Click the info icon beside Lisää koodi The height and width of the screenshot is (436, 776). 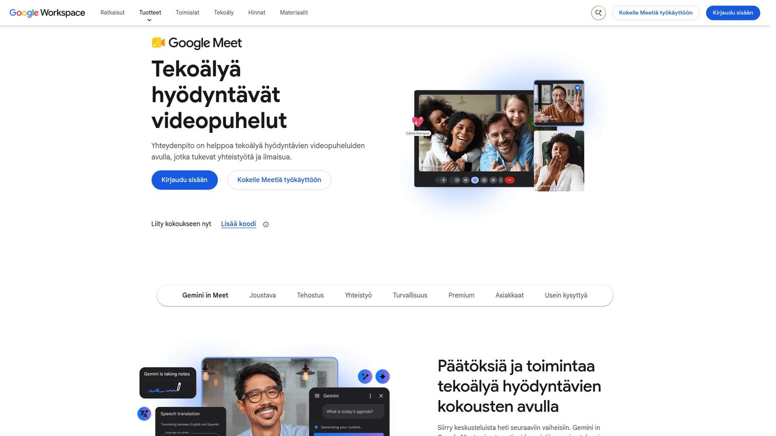266,224
